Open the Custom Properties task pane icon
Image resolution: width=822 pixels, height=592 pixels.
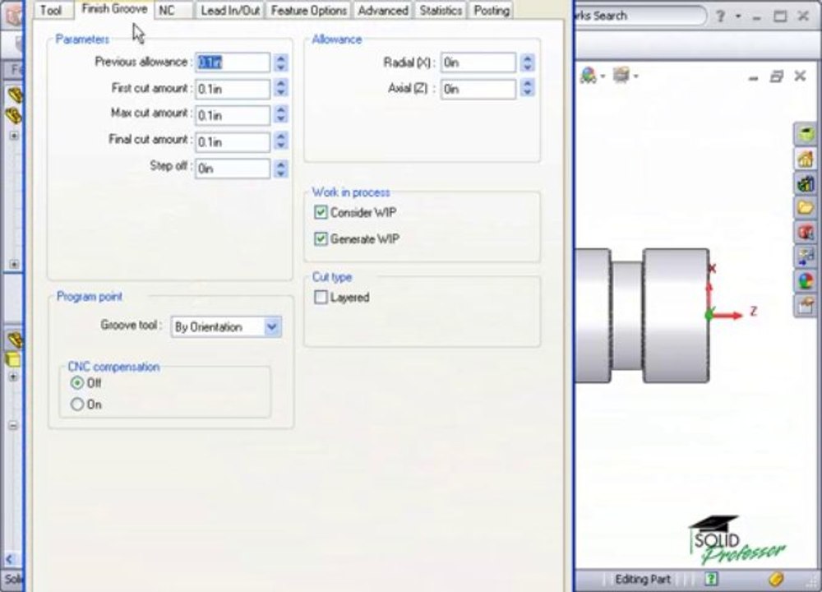click(806, 305)
